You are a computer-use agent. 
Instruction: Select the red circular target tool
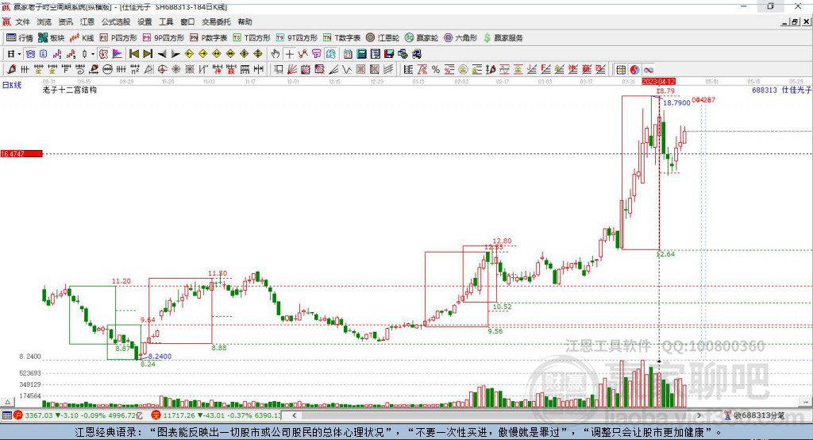point(162,70)
